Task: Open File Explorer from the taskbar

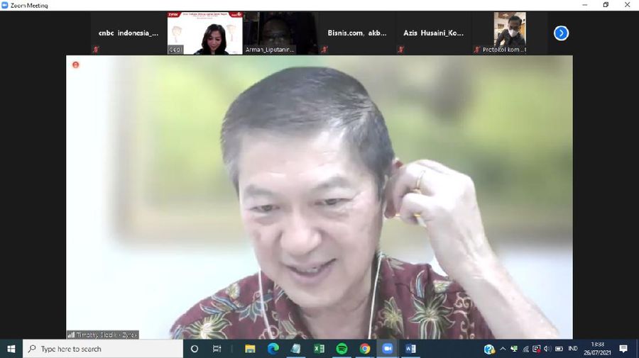Action: point(250,349)
